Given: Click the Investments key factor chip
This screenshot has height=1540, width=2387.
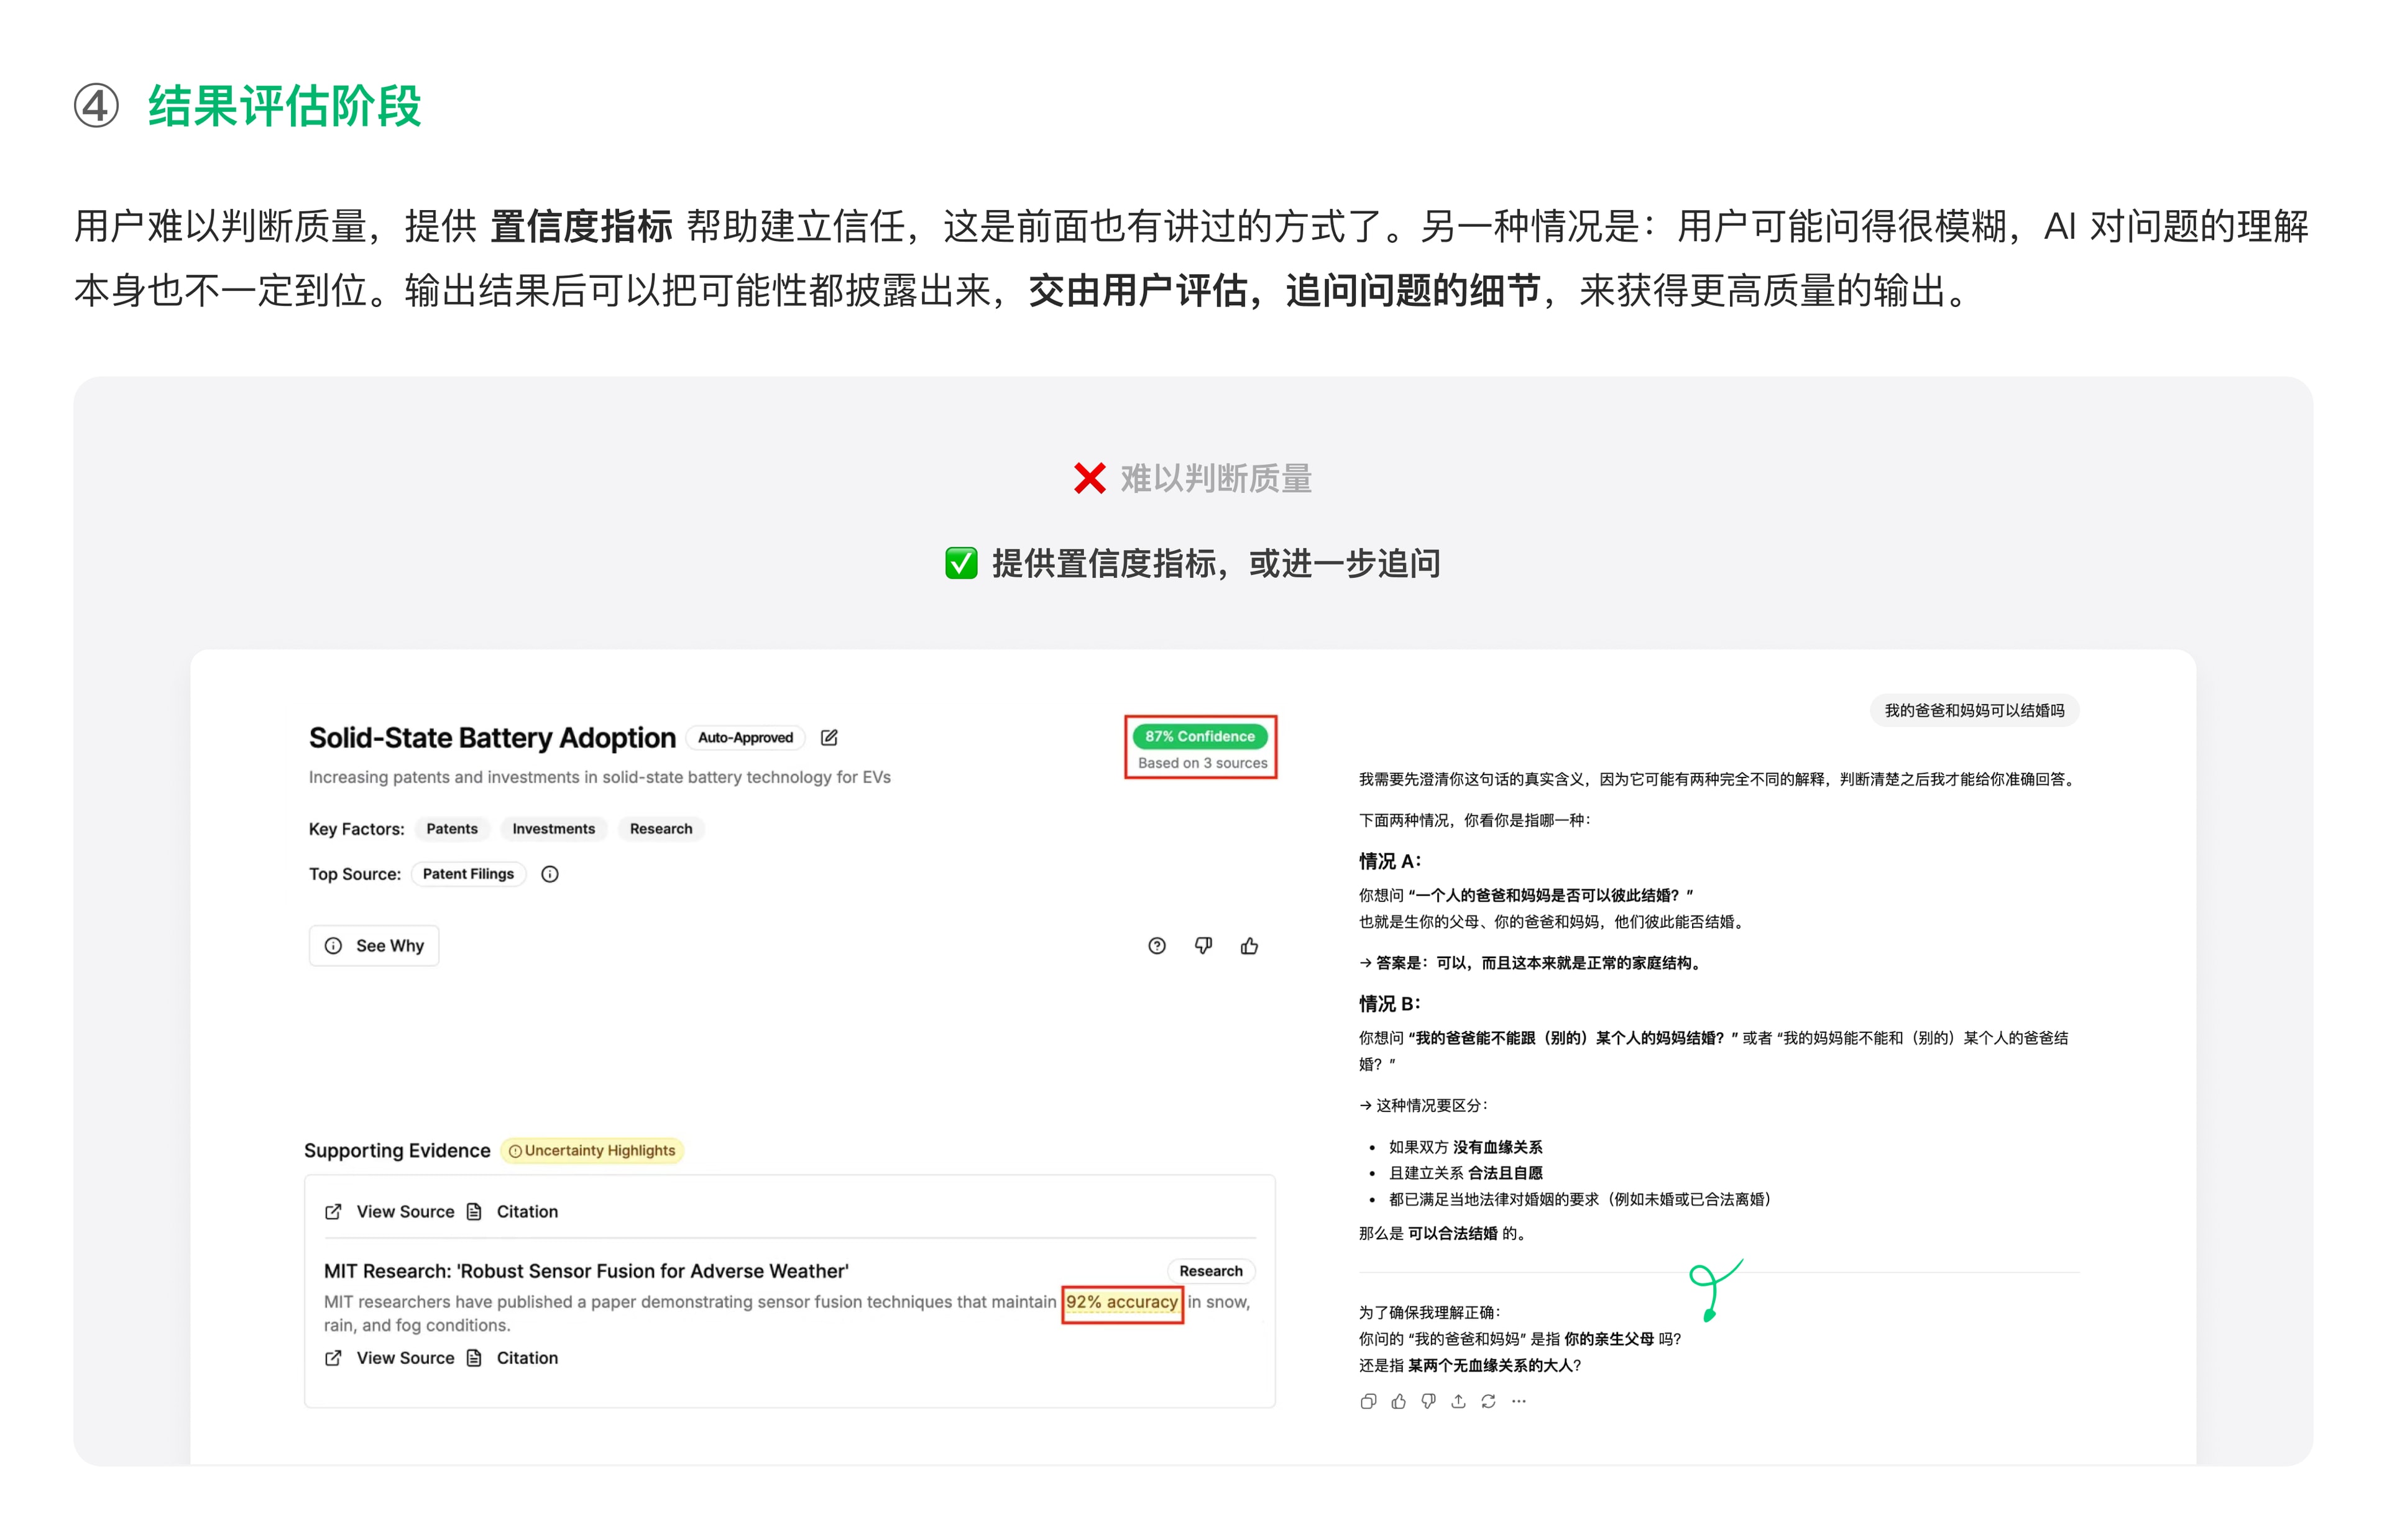Looking at the screenshot, I should (x=553, y=829).
